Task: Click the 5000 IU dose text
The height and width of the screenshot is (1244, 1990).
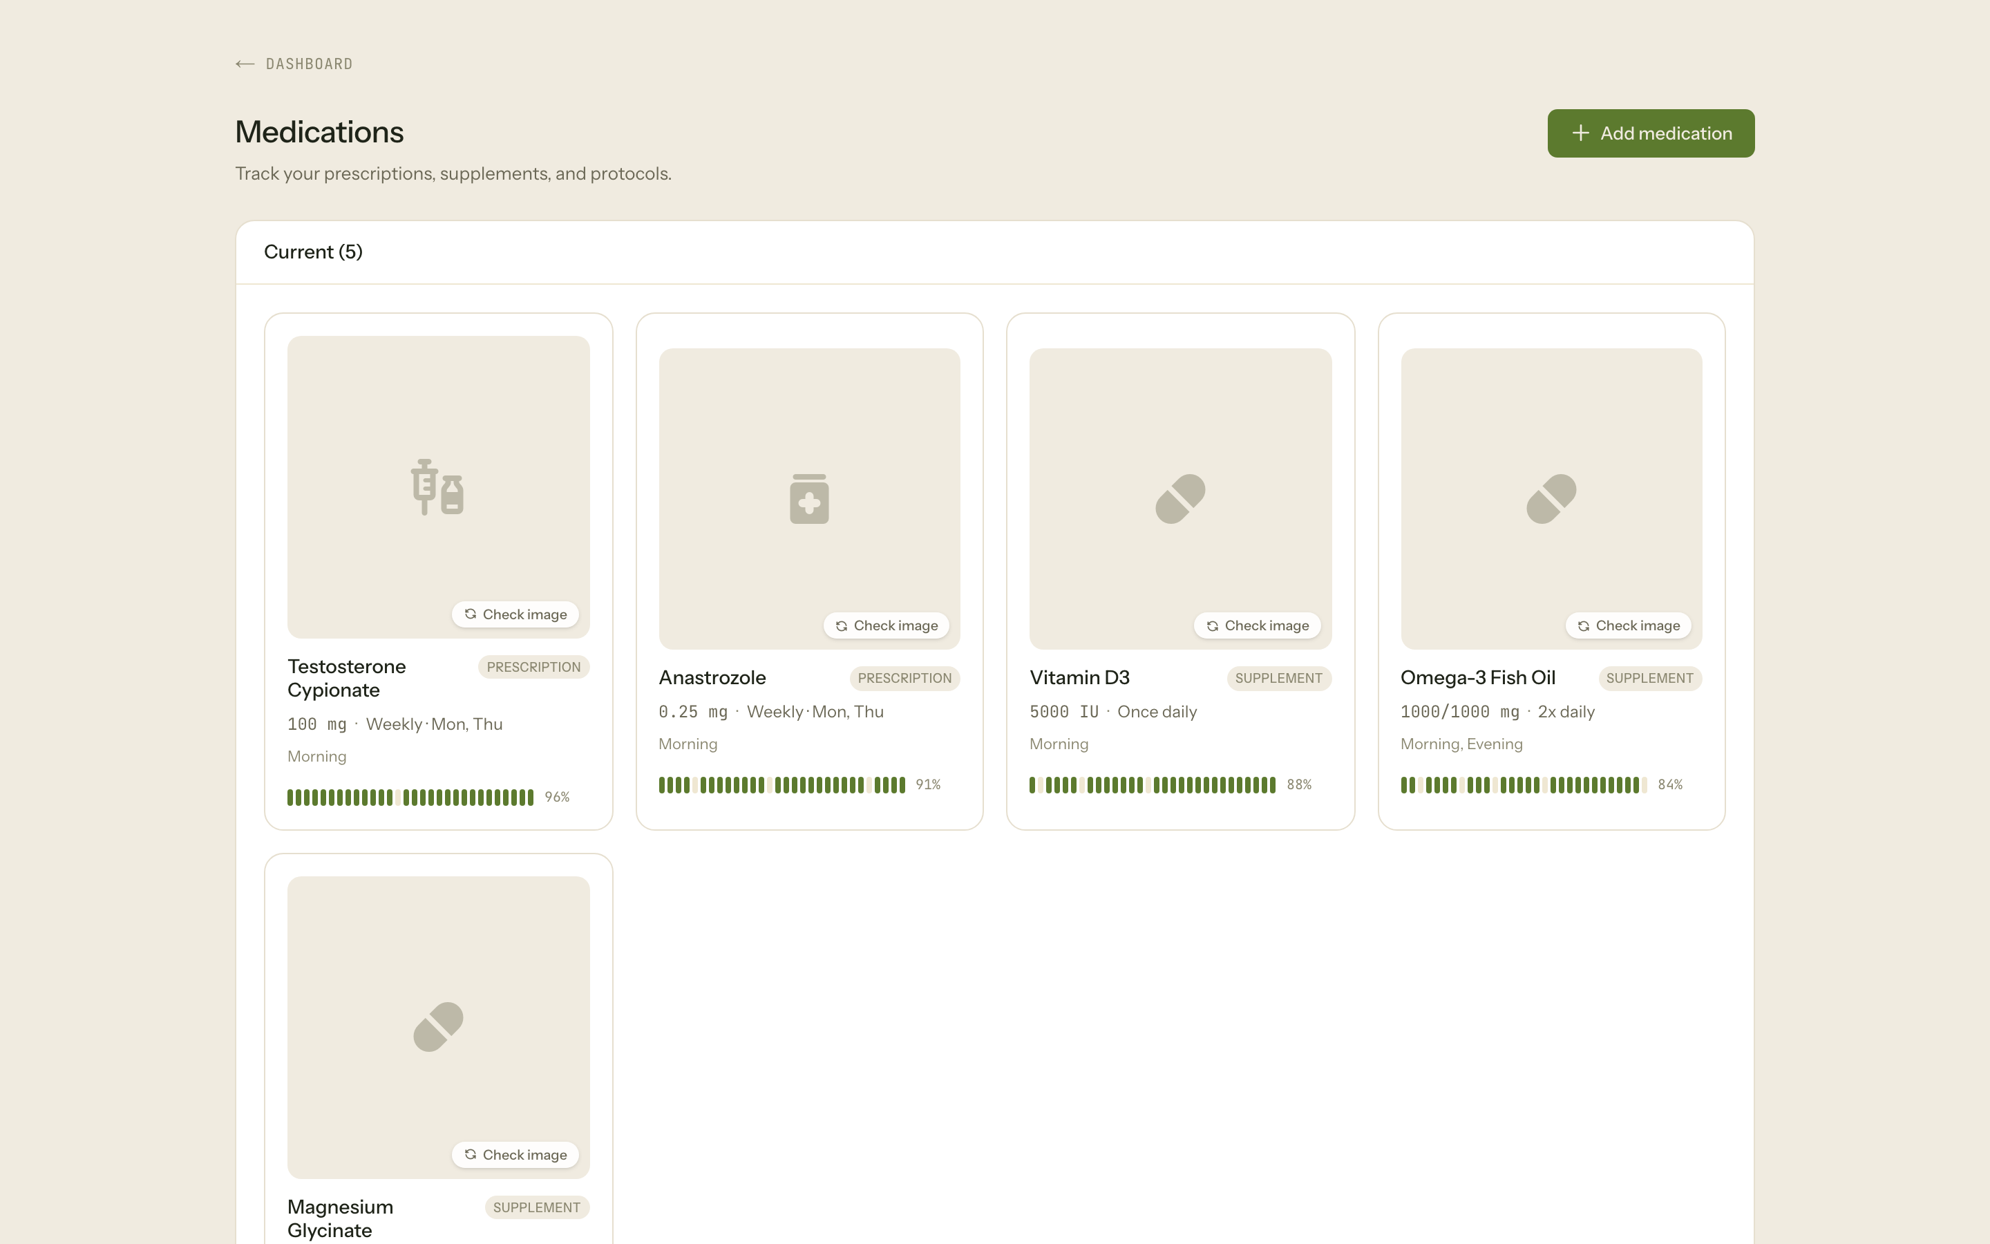Action: 1064,712
